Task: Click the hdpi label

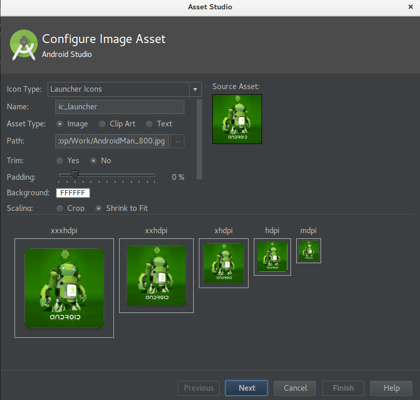Action: pyautogui.click(x=272, y=231)
